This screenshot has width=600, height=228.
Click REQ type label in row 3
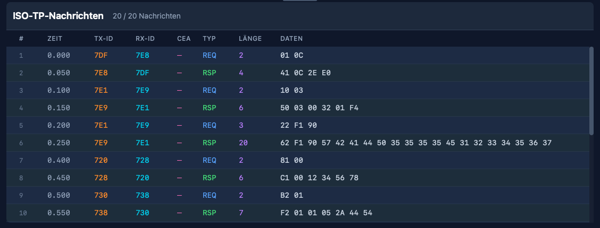tap(210, 90)
